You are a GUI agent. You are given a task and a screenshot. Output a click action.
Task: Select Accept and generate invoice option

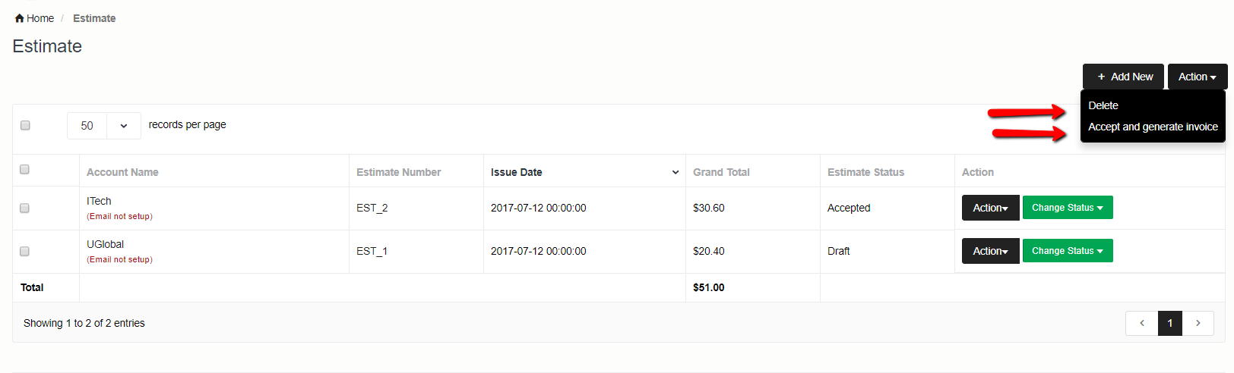point(1153,127)
